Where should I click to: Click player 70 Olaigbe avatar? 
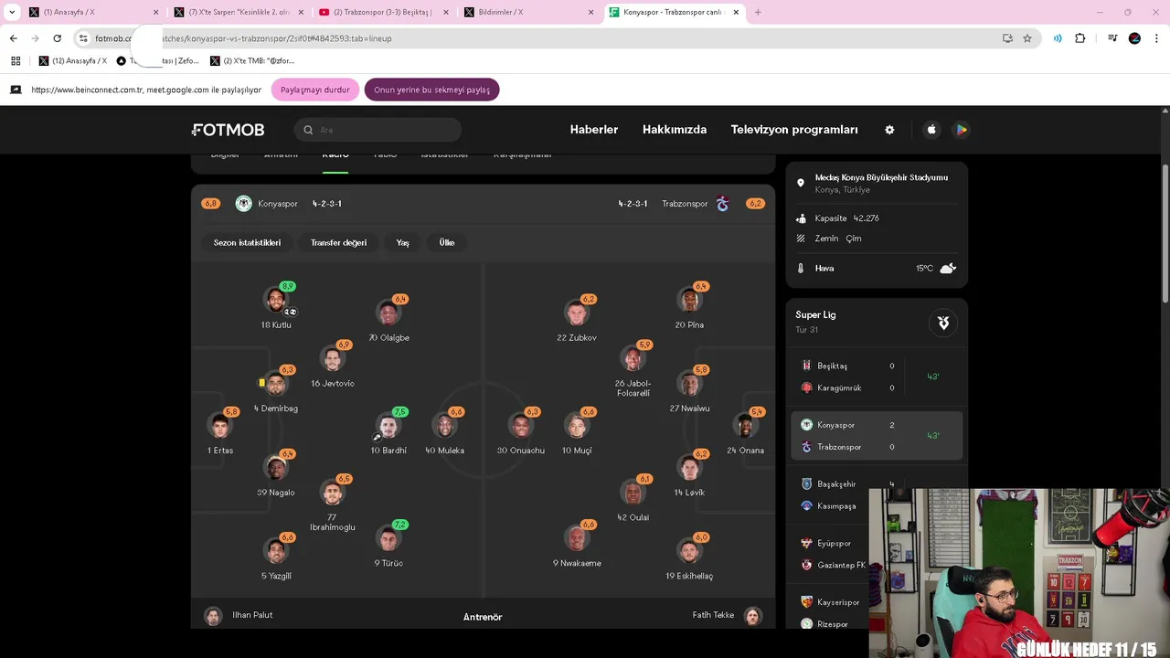[x=388, y=313]
